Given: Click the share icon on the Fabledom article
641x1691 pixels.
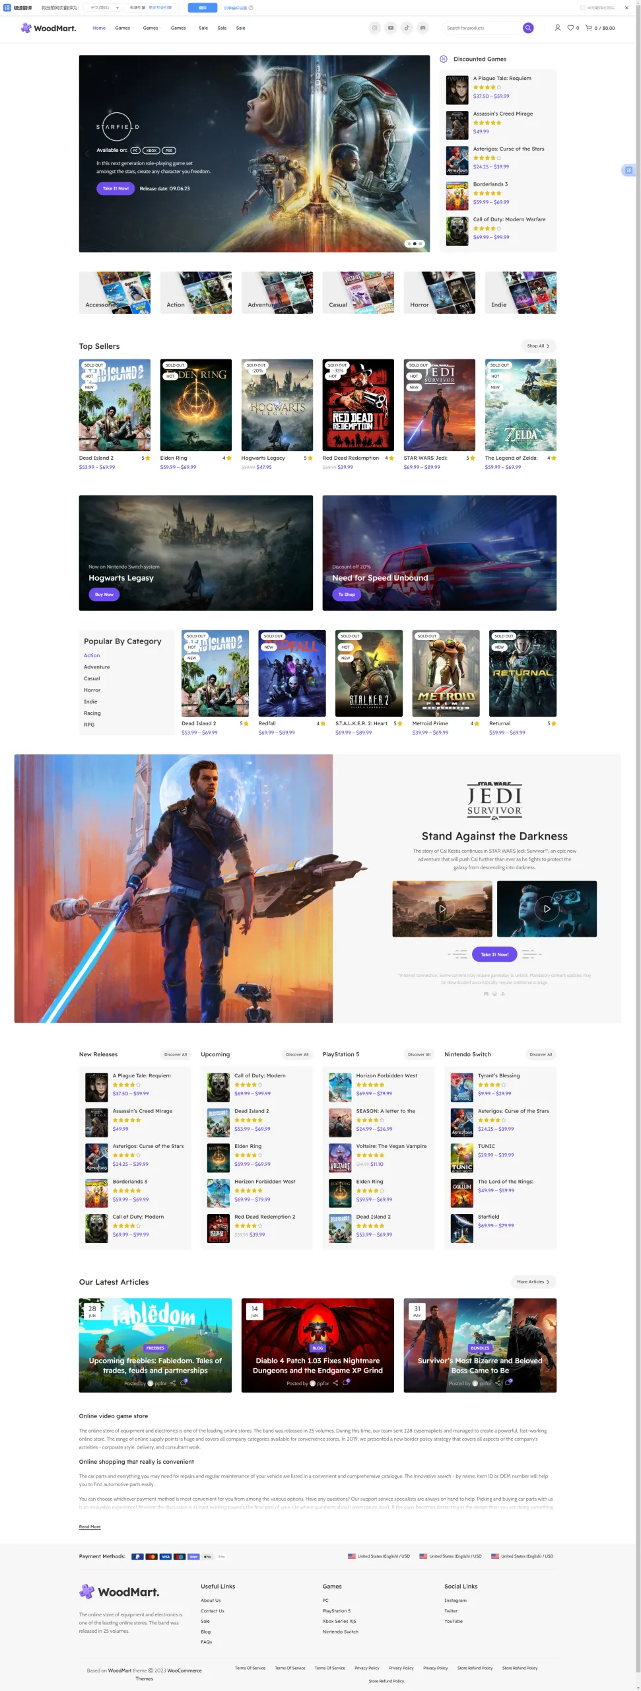Looking at the screenshot, I should [172, 1383].
